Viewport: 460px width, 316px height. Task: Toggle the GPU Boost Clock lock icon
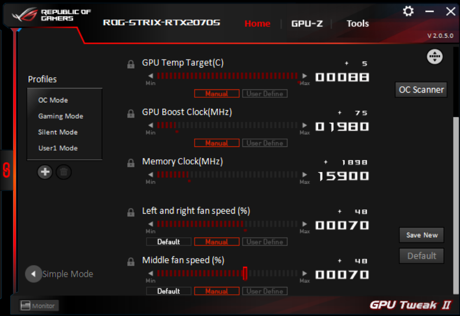pyautogui.click(x=131, y=114)
